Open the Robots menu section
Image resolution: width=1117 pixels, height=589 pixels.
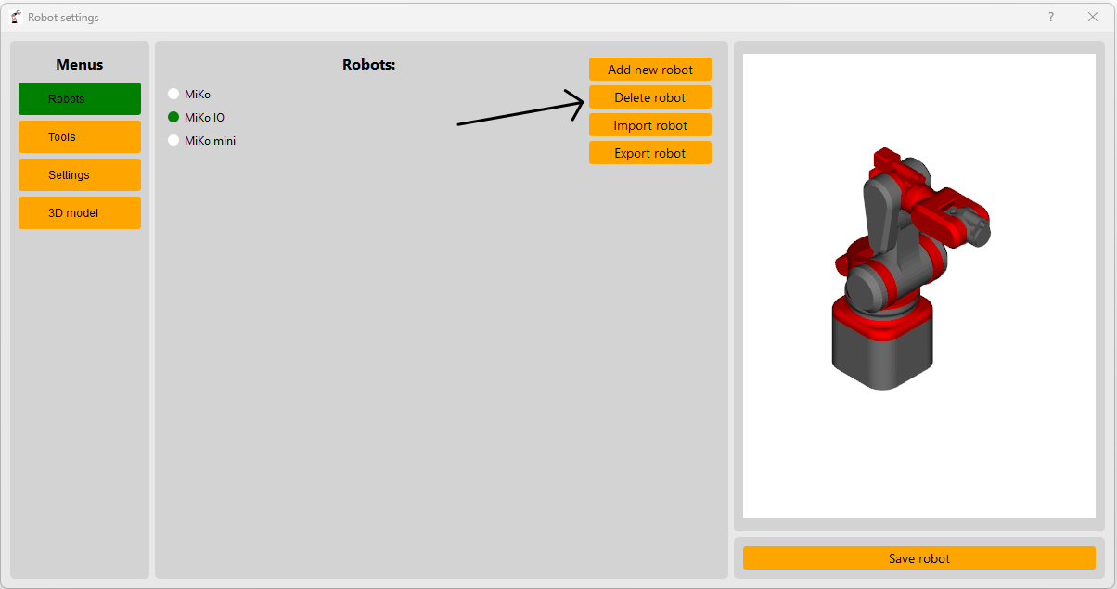tap(79, 98)
